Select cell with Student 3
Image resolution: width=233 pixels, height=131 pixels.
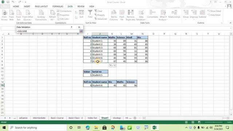coord(100,48)
